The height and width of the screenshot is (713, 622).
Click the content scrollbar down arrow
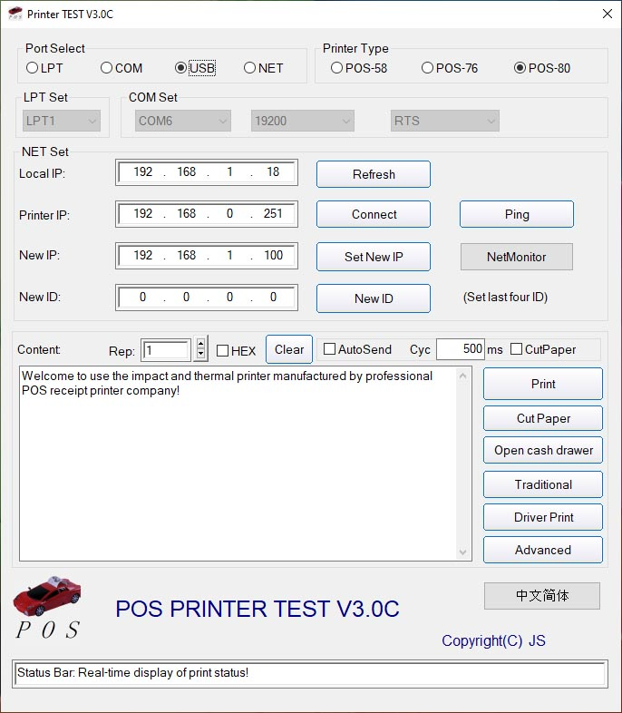[x=462, y=552]
